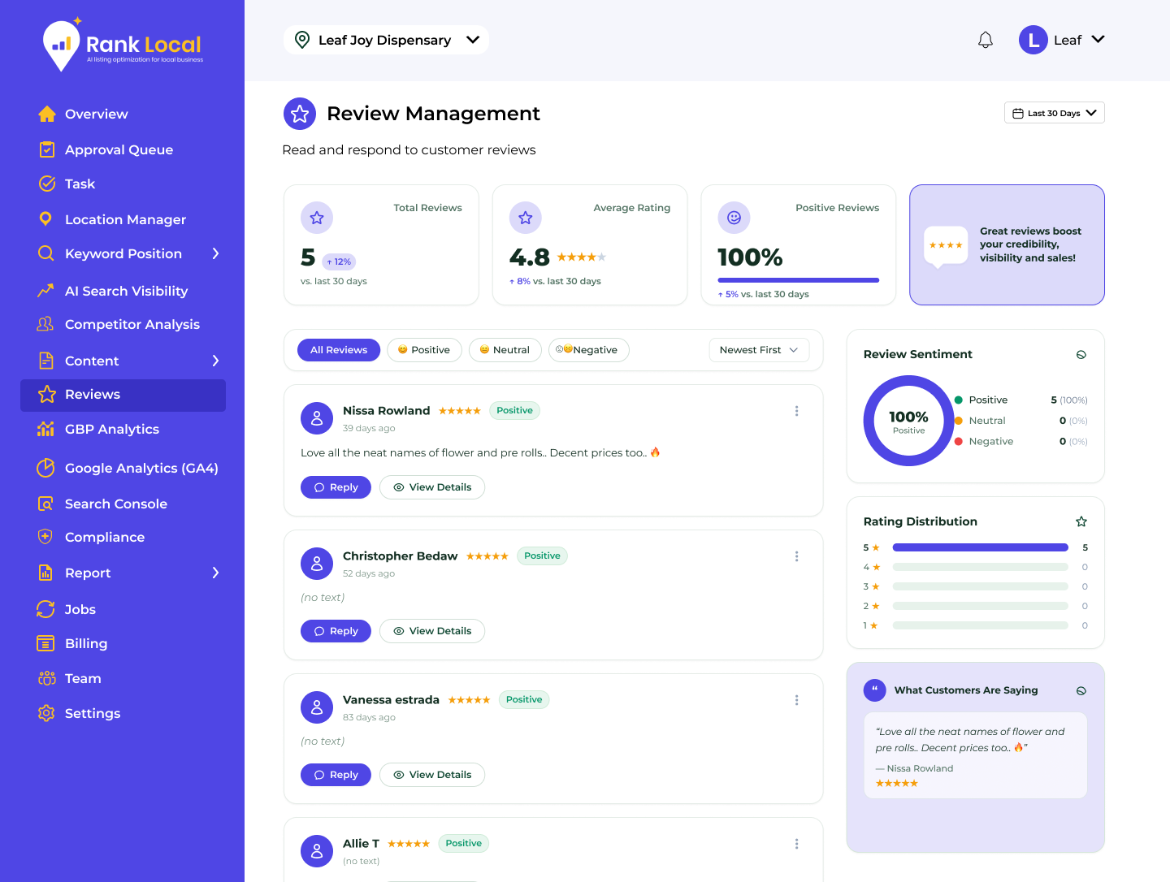1170x882 pixels.
Task: Click the Approval Queue clipboard icon
Action: pyautogui.click(x=47, y=149)
